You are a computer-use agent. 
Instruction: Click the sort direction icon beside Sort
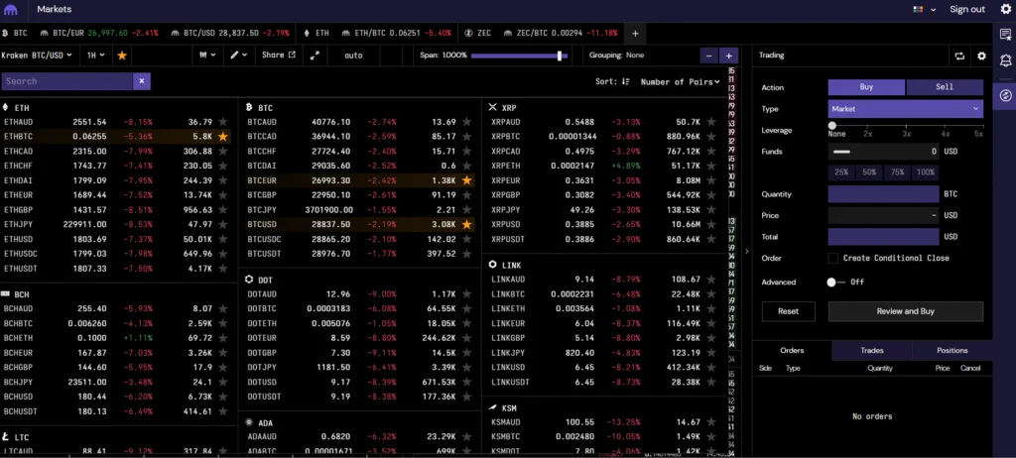(625, 81)
